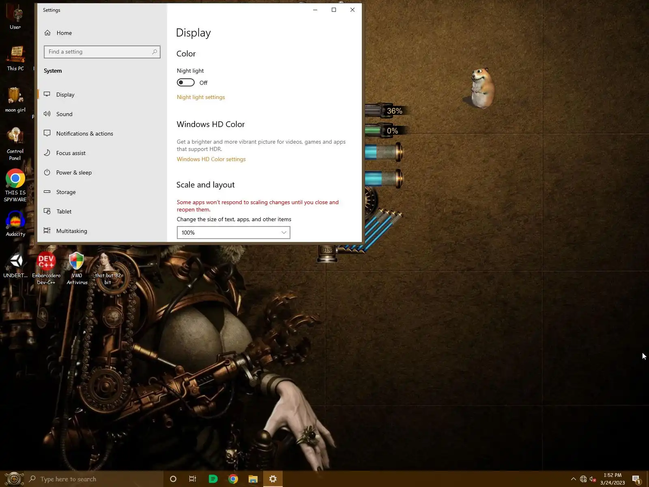The image size is (649, 487).
Task: Click the hamster desktop pet
Action: [482, 88]
